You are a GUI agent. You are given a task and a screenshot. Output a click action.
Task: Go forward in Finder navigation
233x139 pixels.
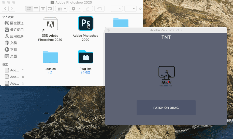tap(12, 9)
